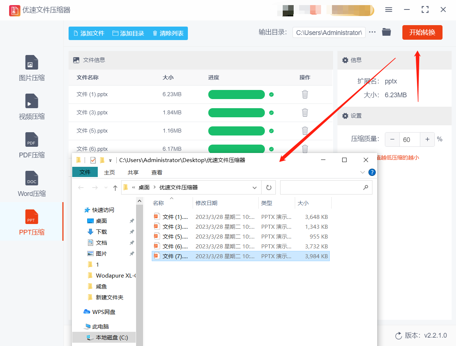
Task: Open 下载 in quick access list
Action: (97, 232)
